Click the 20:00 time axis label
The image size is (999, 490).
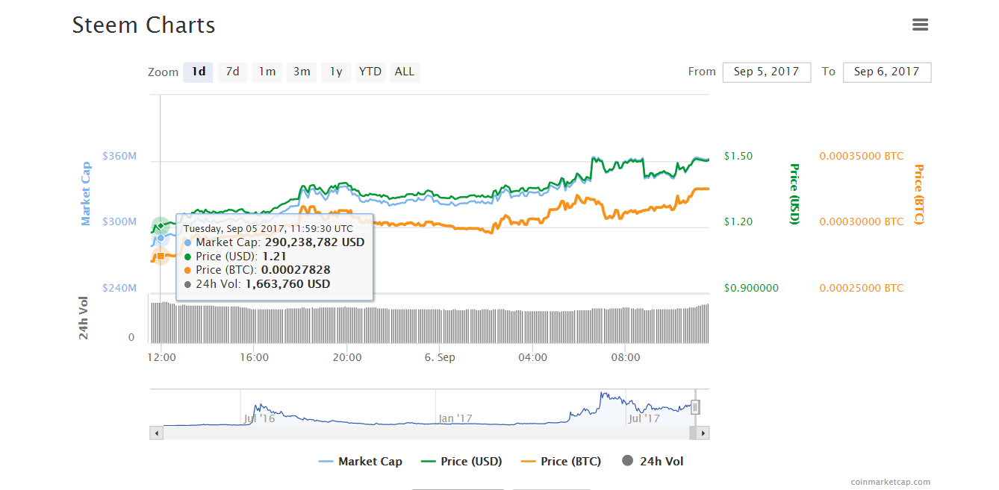[347, 357]
